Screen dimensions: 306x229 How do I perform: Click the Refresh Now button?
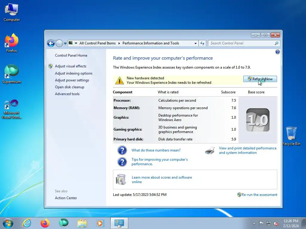260,79
